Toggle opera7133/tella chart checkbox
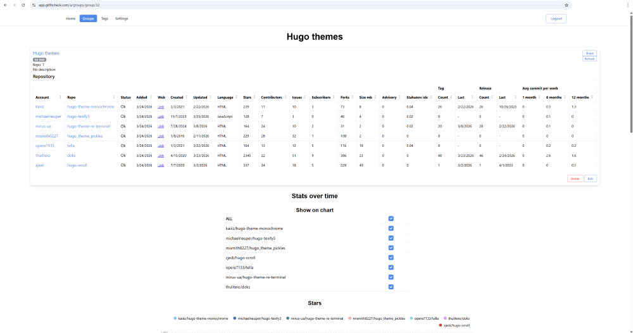The width and height of the screenshot is (633, 333). (x=391, y=267)
